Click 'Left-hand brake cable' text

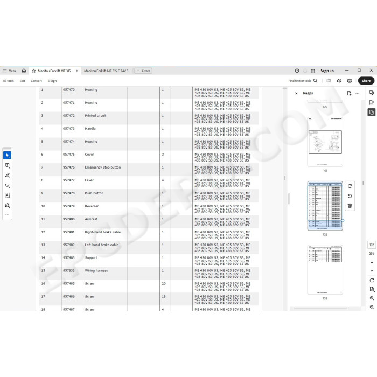click(101, 245)
